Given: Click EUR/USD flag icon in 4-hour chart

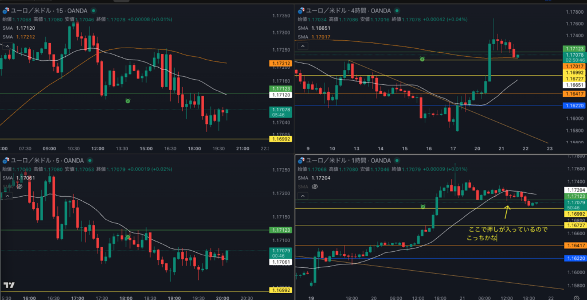Looking at the screenshot, I should coord(300,10).
